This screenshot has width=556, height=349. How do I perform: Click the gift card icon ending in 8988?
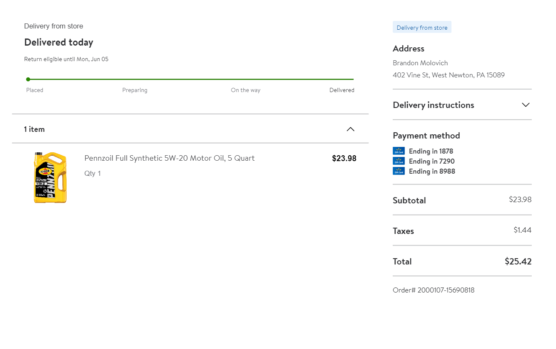click(x=399, y=171)
